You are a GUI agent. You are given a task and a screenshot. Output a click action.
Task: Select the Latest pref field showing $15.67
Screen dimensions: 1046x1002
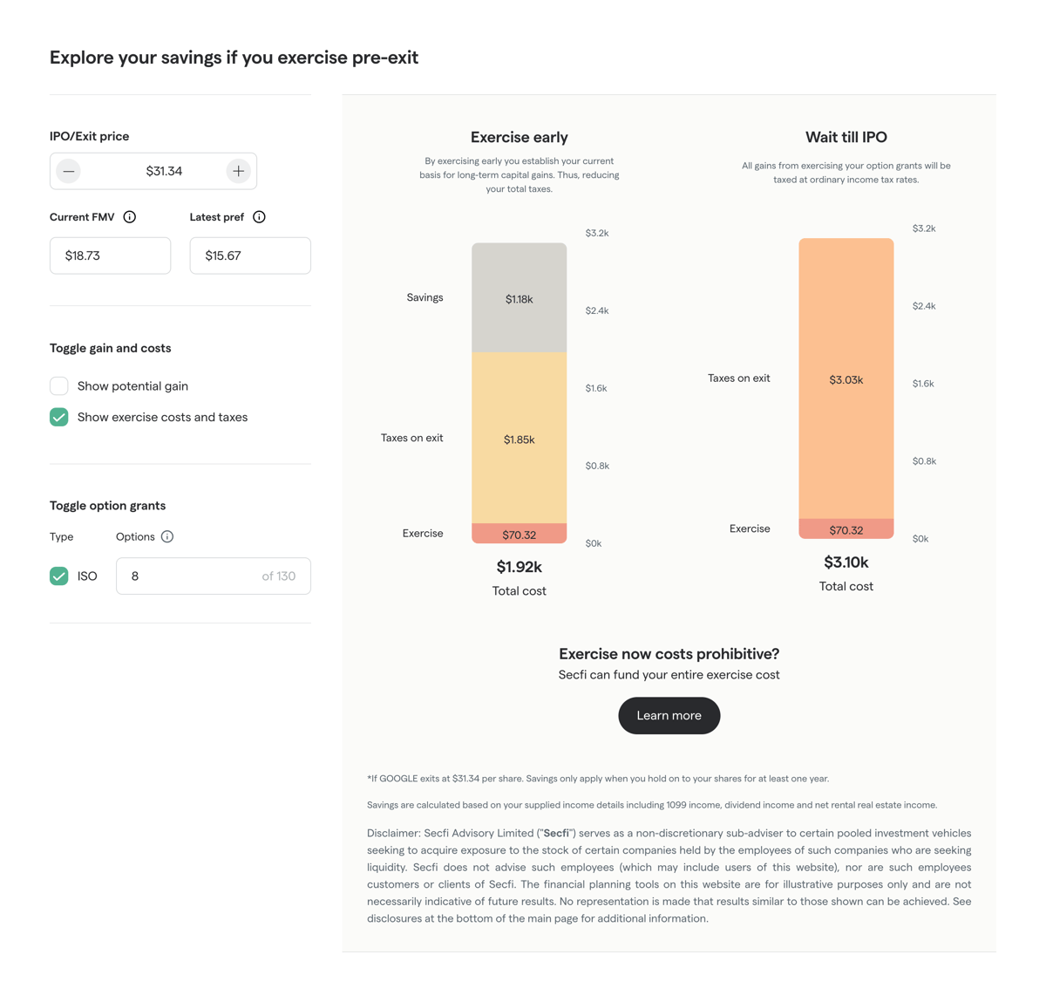tap(250, 255)
